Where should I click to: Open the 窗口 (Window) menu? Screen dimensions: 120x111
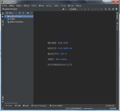pyautogui.click(x=71, y=6)
